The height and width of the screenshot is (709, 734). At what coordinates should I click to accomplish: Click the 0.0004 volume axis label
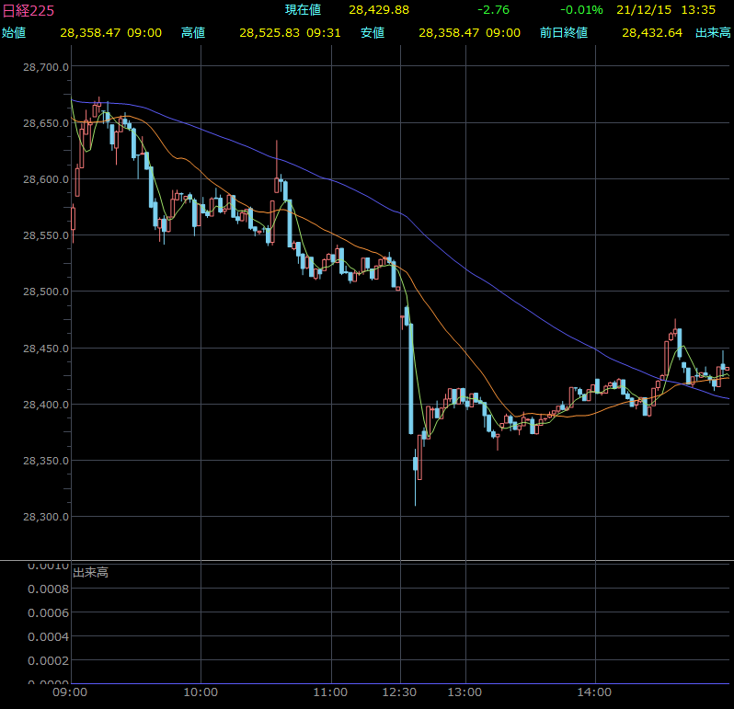click(48, 636)
